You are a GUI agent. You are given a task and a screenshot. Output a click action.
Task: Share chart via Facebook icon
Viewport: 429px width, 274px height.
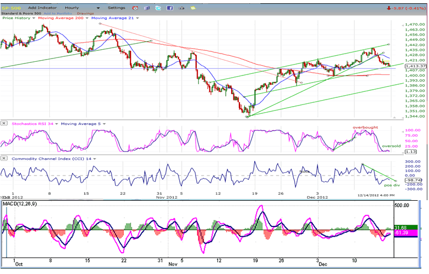tap(169, 8)
